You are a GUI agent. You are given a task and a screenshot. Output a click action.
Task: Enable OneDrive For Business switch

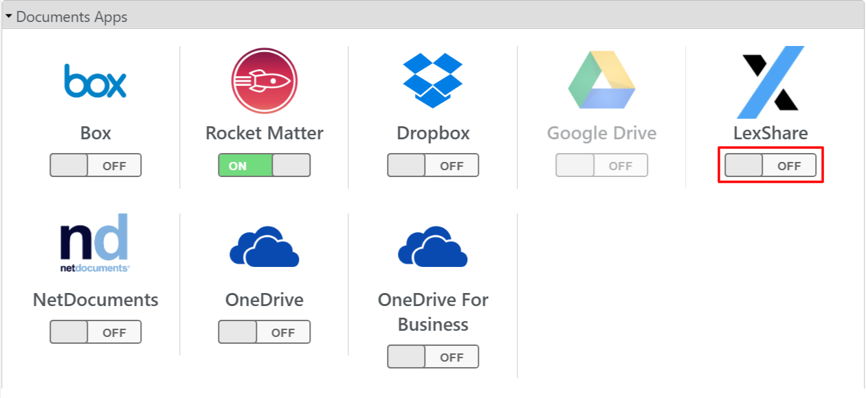coord(433,357)
